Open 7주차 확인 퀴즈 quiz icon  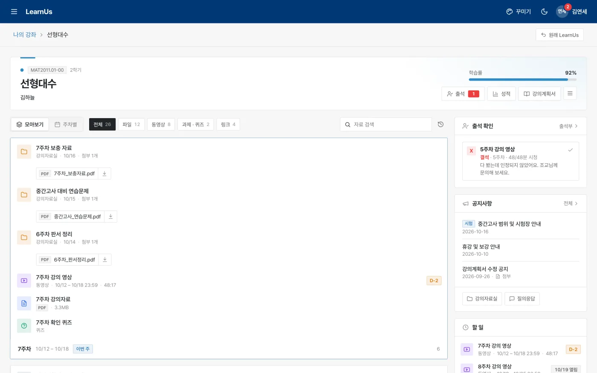[24, 326]
